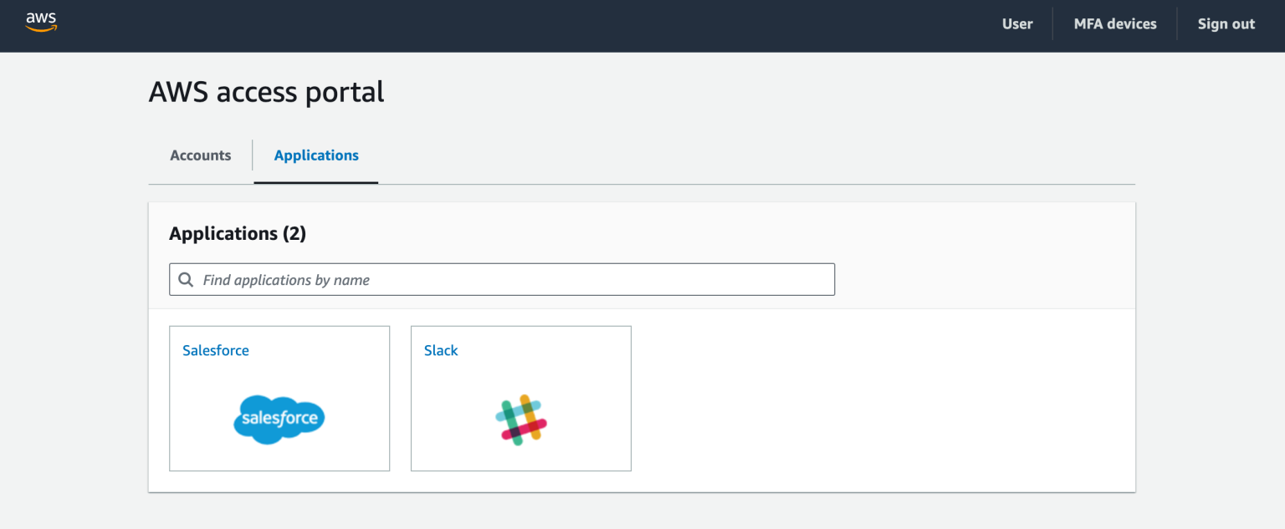
Task: Click the Salesforce link label
Action: click(x=215, y=350)
